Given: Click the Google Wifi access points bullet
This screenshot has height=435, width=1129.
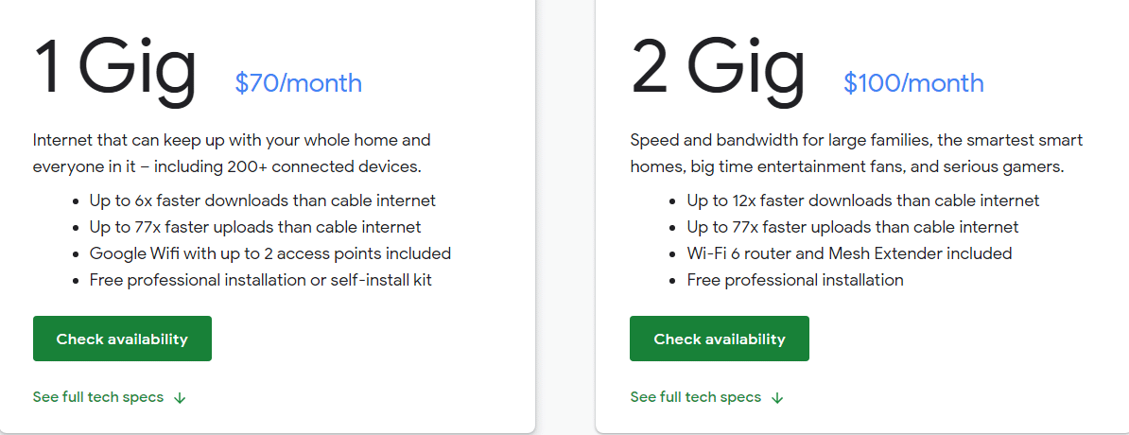Looking at the screenshot, I should coord(270,253).
